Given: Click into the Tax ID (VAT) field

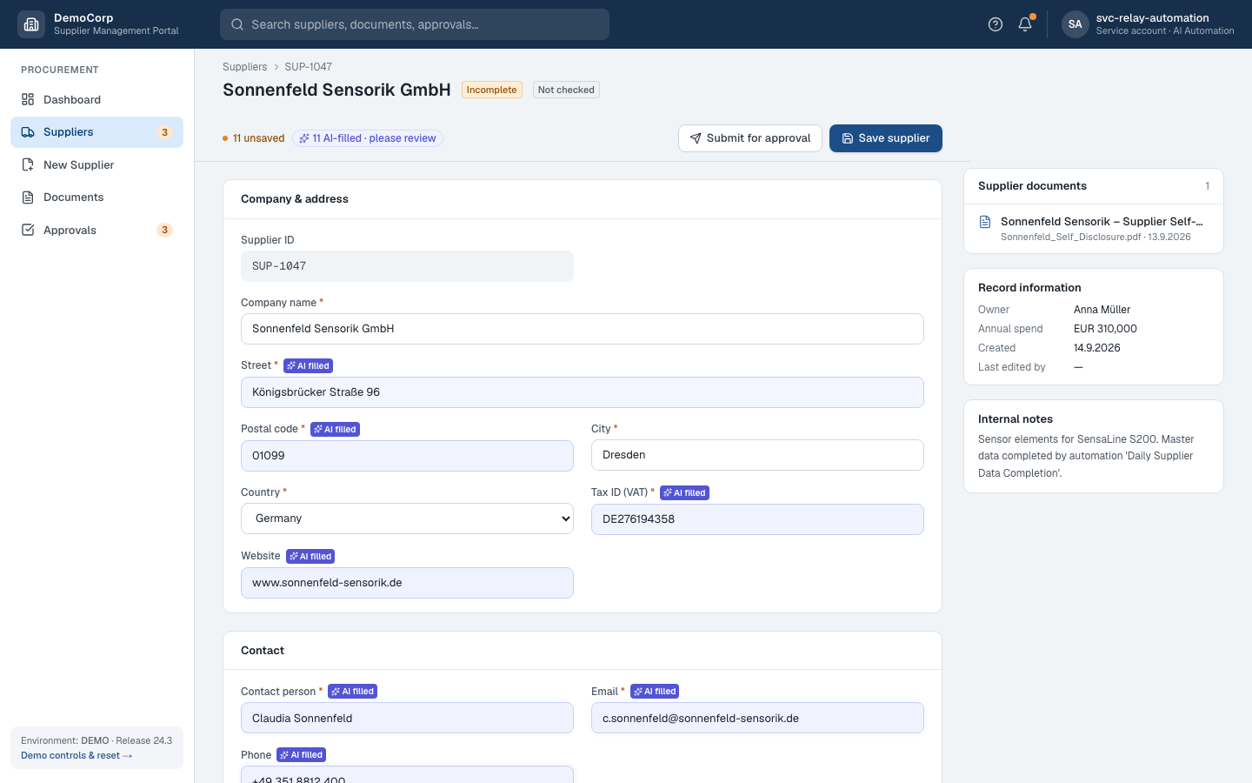Looking at the screenshot, I should click(757, 519).
